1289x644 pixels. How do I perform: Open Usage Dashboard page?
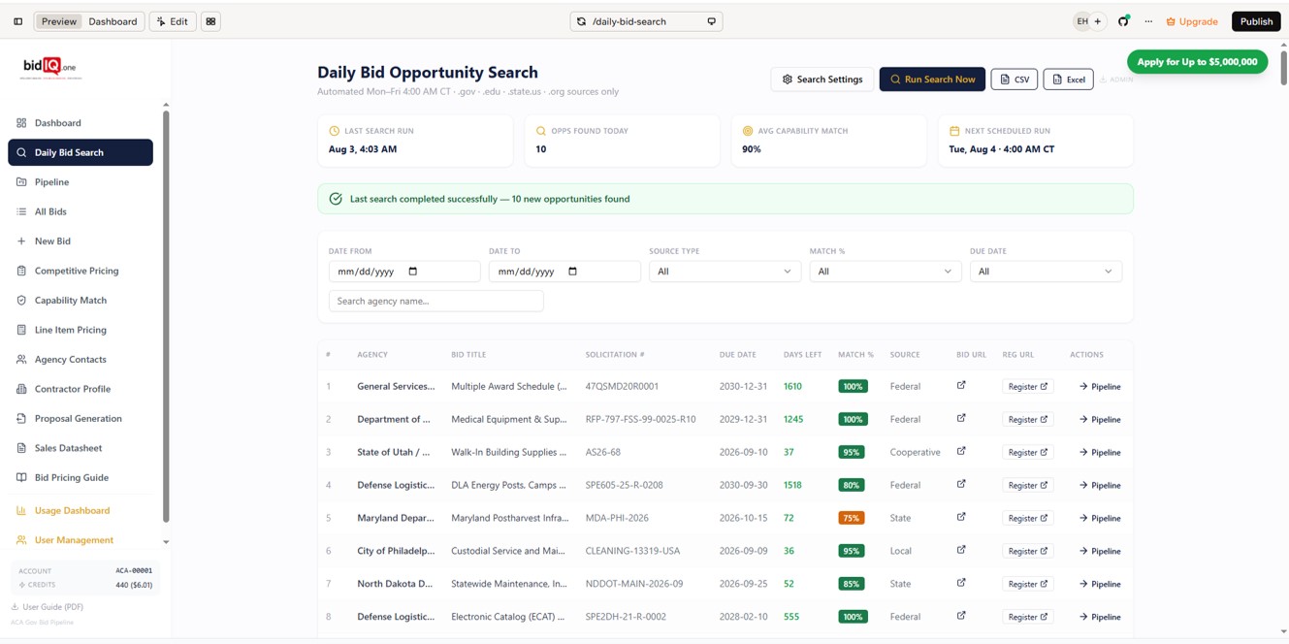(x=81, y=510)
